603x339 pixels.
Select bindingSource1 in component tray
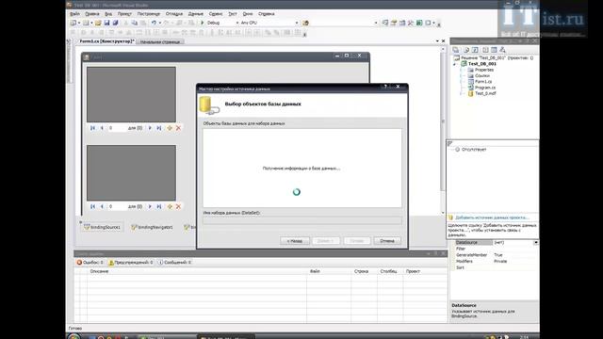pos(103,227)
